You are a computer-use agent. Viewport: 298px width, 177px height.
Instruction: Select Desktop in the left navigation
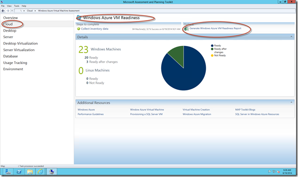pyautogui.click(x=10, y=31)
